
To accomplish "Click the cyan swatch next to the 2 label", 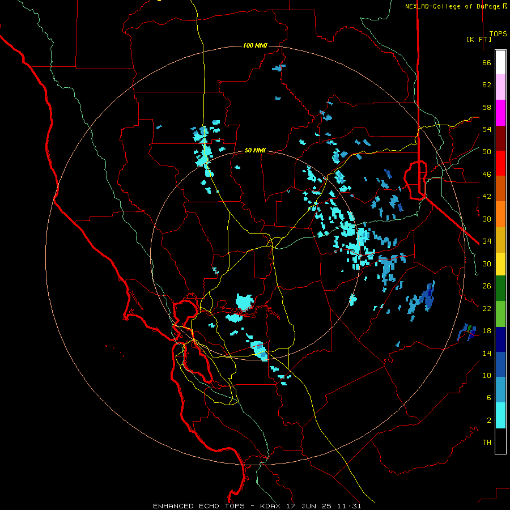I will (x=500, y=415).
